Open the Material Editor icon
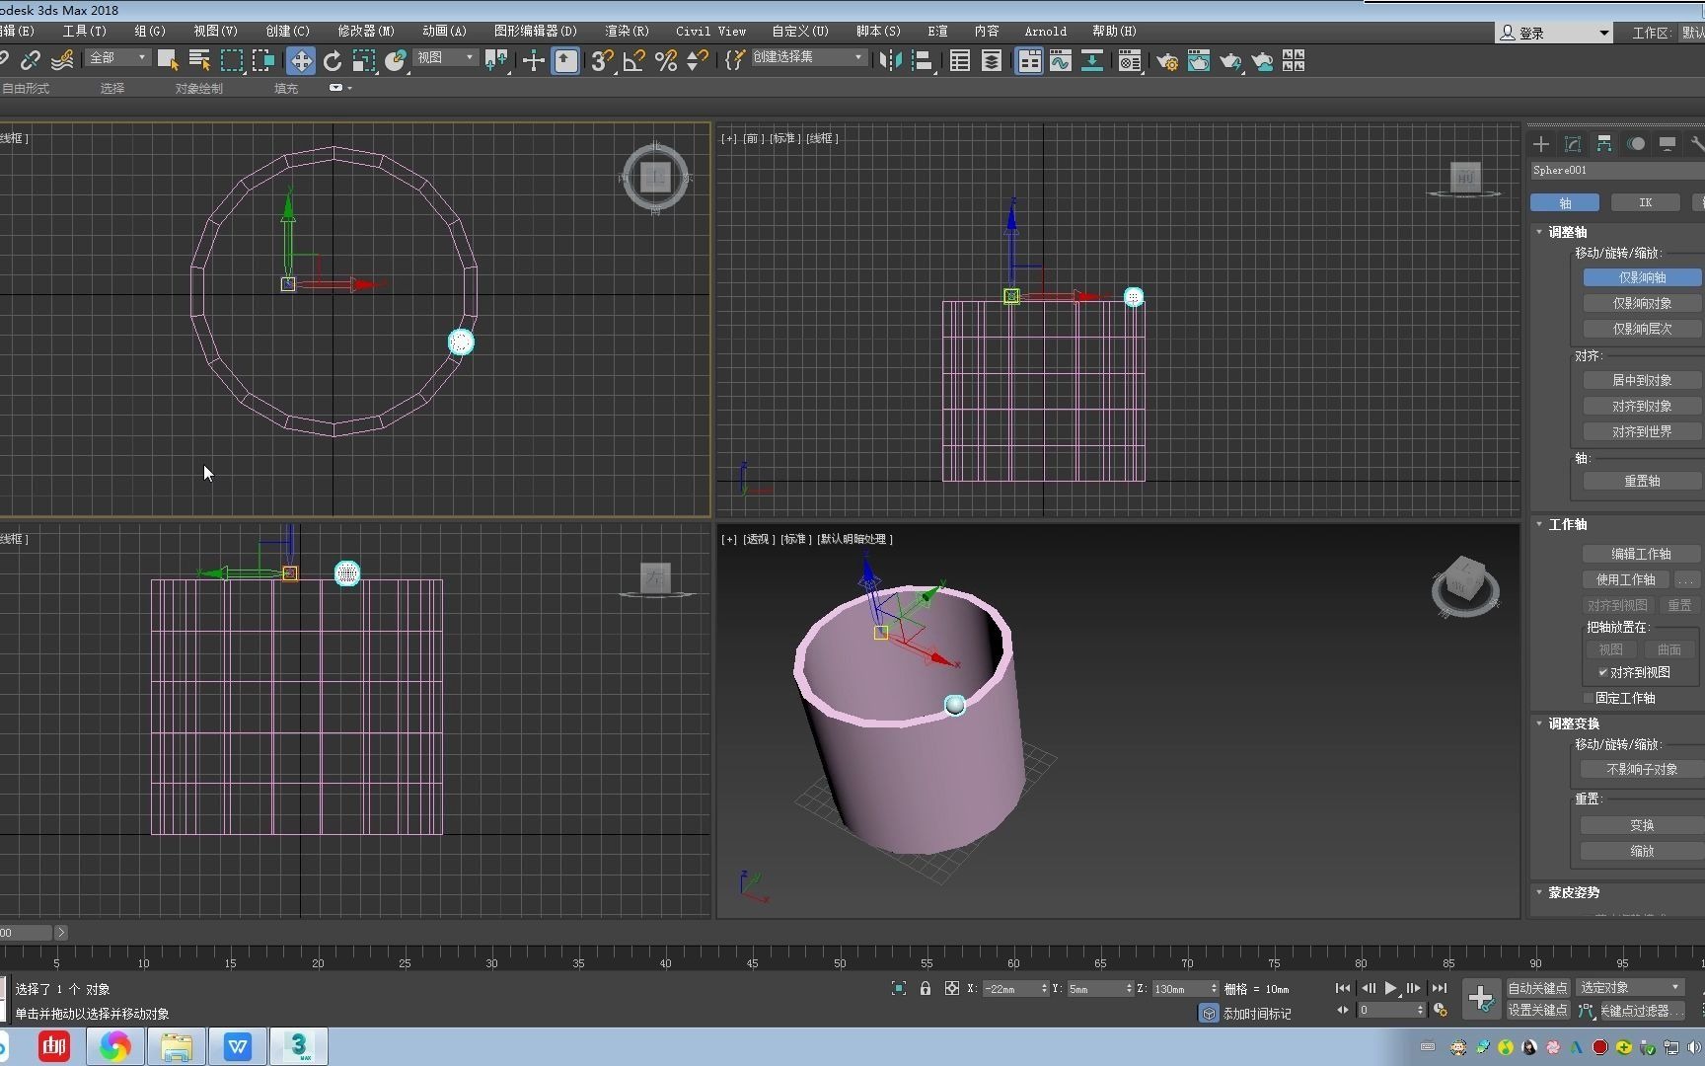 tap(1130, 60)
